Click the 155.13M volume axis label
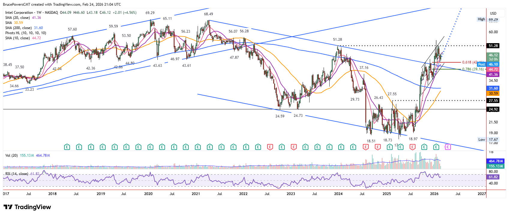Viewport: 509px width, 216px height. (496, 166)
